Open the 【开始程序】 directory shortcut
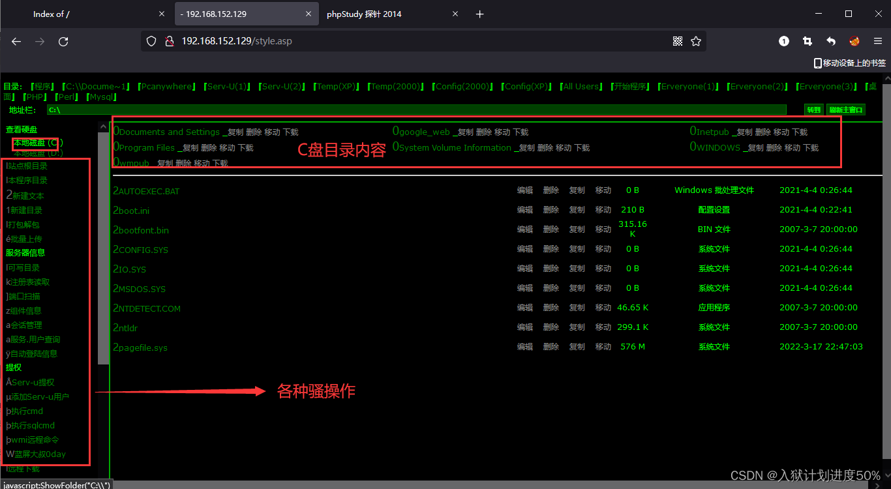The width and height of the screenshot is (891, 489). tap(630, 87)
